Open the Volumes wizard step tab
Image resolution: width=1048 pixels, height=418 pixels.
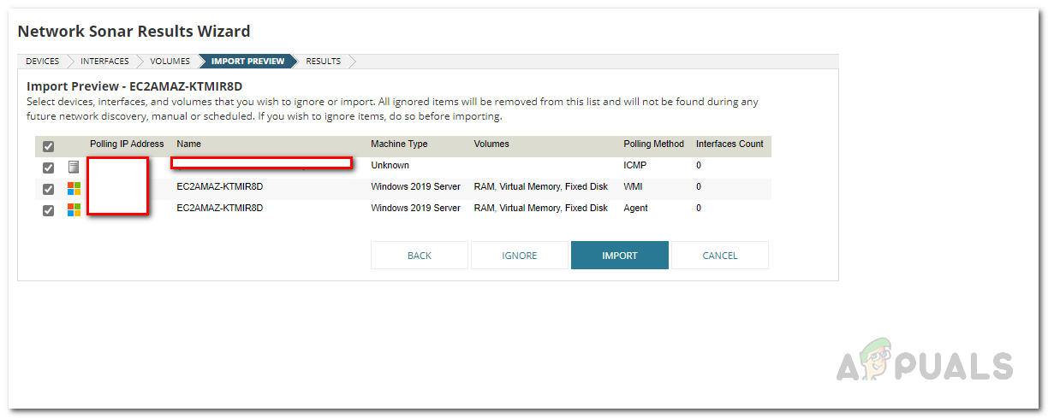pyautogui.click(x=170, y=62)
